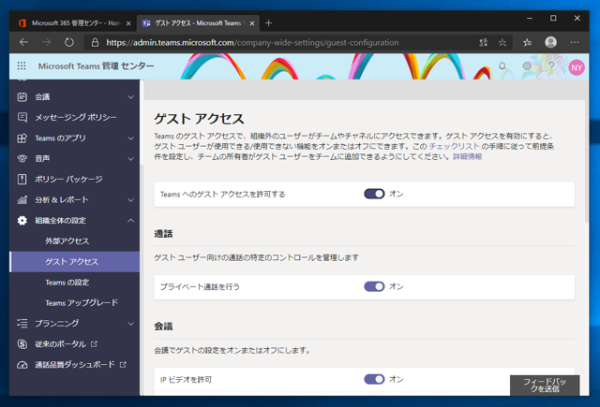Viewport: 600px width, 407px height.
Task: Click the 組織全体の設定 gear icon
Action: [22, 220]
